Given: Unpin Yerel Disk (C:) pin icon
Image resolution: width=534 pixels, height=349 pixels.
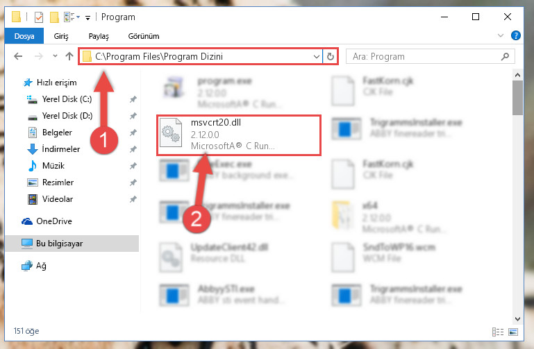Looking at the screenshot, I should coord(133,99).
